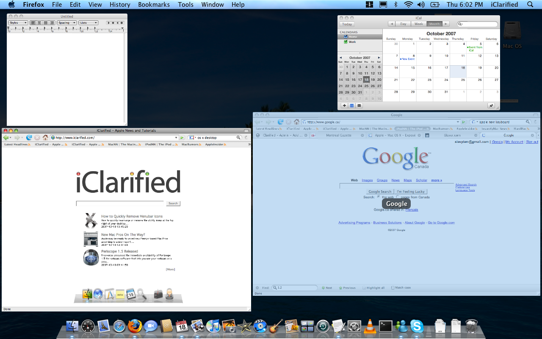Screen dimensions: 542x339
Task: Open the Trash in the Dock
Action: coord(471,326)
